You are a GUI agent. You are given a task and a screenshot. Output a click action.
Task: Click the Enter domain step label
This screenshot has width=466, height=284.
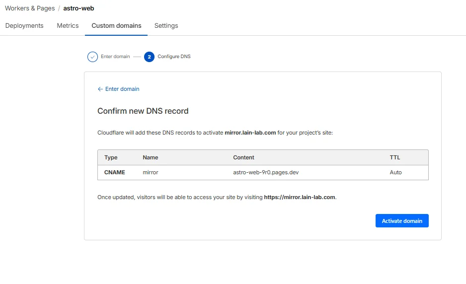[115, 57]
